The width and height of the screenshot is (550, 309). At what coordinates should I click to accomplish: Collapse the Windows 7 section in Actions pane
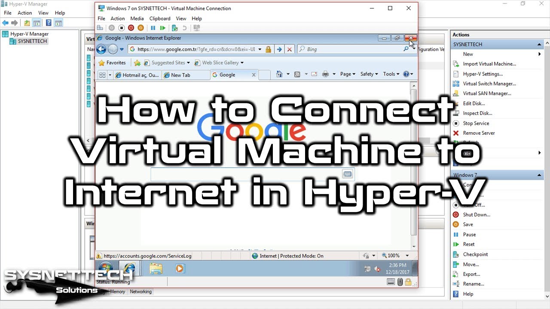tap(540, 175)
